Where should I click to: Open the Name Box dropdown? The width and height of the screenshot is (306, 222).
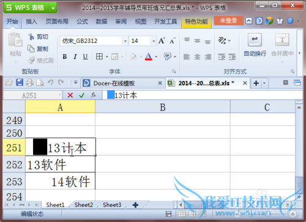click(x=59, y=95)
